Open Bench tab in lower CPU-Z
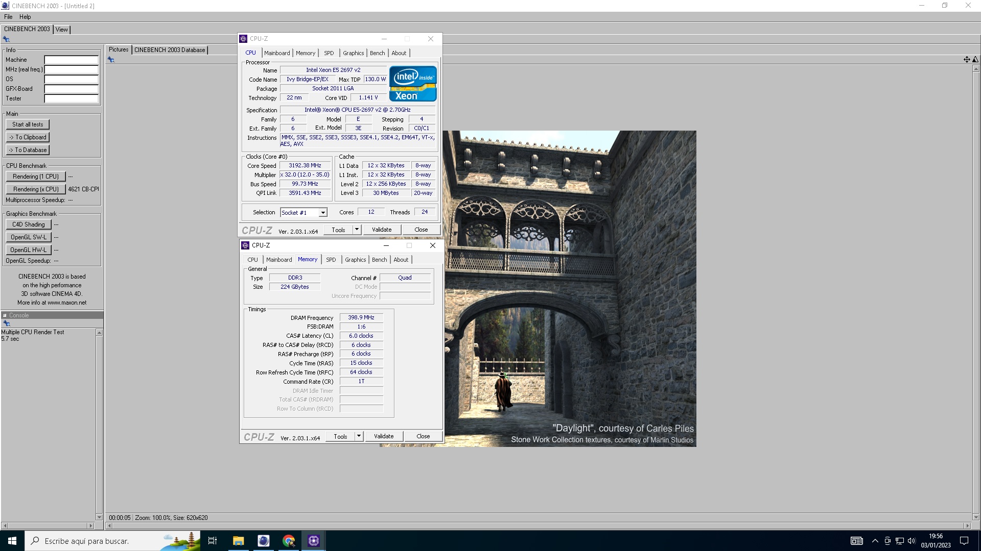981x551 pixels. point(380,260)
